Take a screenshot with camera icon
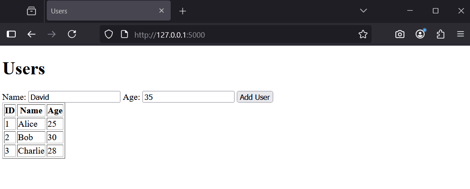470x189 pixels. 400,34
